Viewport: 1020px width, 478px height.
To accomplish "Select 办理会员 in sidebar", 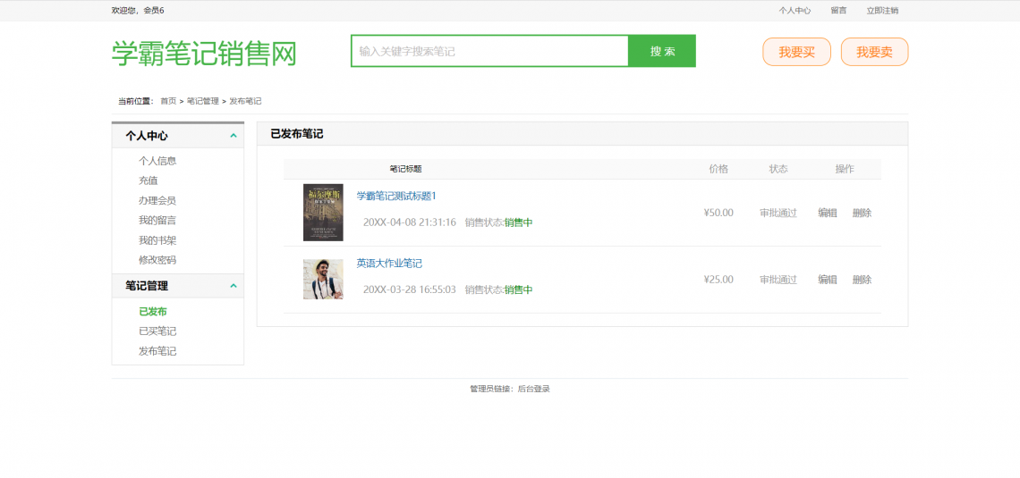I will 157,201.
